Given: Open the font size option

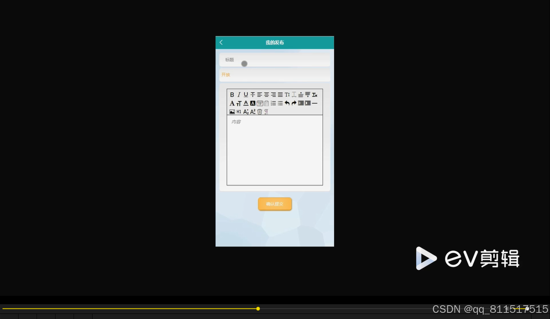Looking at the screenshot, I should click(x=239, y=103).
